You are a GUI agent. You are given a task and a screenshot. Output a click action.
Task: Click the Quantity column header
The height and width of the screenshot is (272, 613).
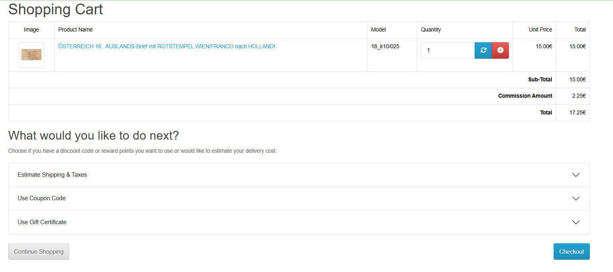pyautogui.click(x=431, y=30)
